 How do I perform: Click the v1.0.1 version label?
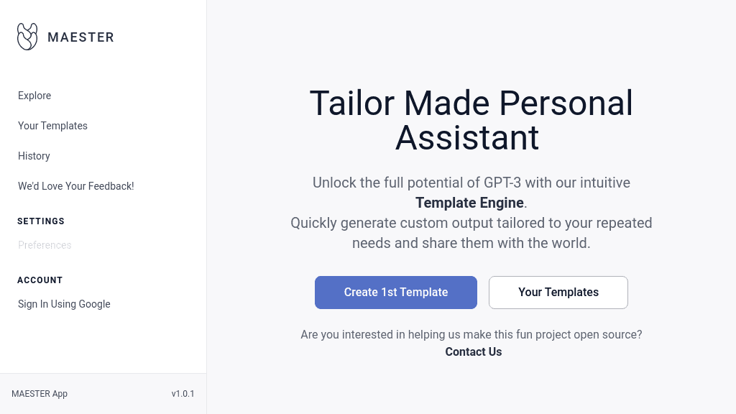(x=183, y=394)
